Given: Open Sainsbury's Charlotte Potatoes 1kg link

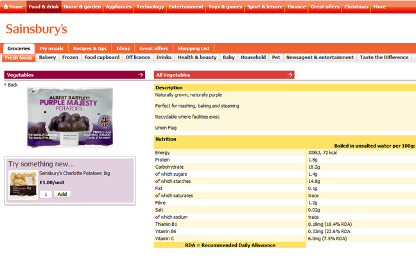Looking at the screenshot, I should pos(74,173).
